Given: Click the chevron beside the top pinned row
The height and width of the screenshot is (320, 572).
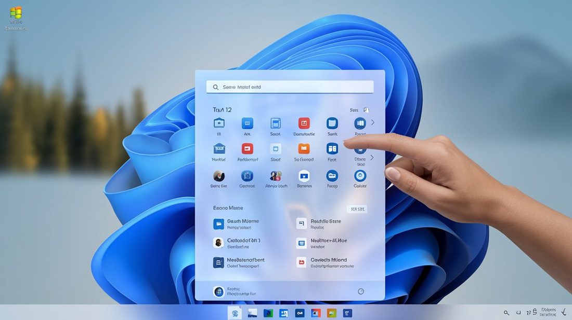Looking at the screenshot, I should coord(372,122).
